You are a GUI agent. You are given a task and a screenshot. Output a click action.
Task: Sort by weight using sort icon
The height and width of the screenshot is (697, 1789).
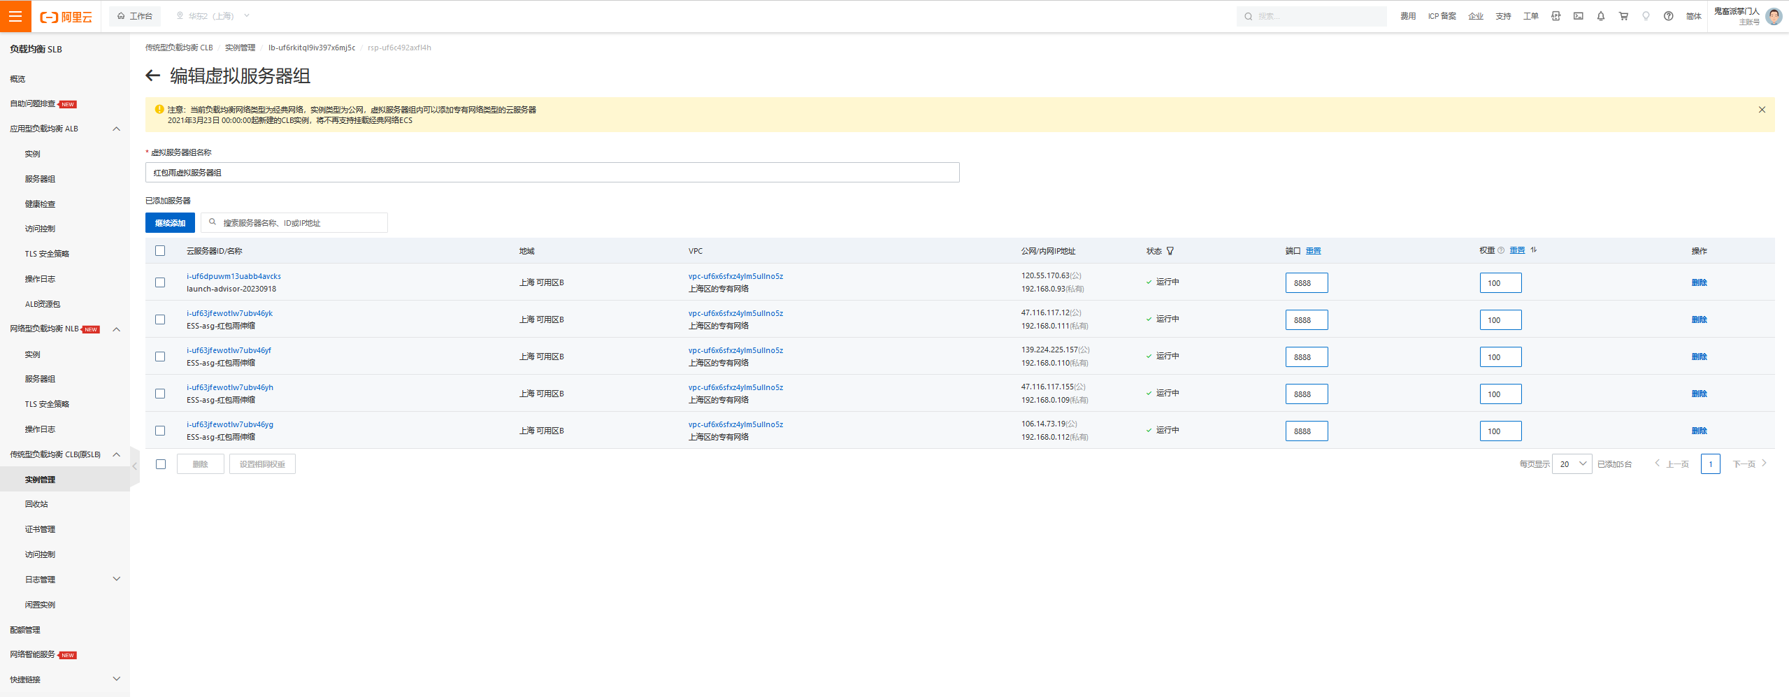pos(1533,250)
